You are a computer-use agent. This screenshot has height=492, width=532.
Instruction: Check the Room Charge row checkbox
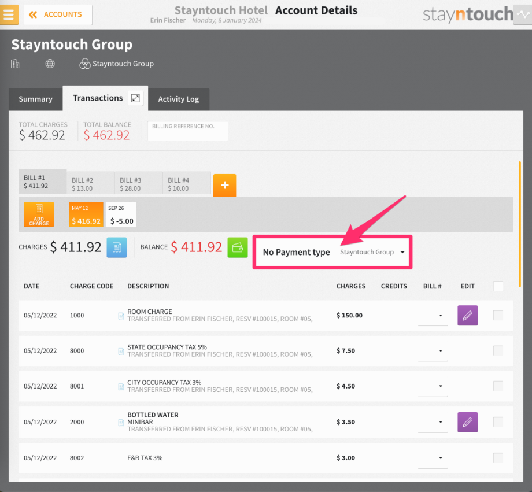coord(498,315)
